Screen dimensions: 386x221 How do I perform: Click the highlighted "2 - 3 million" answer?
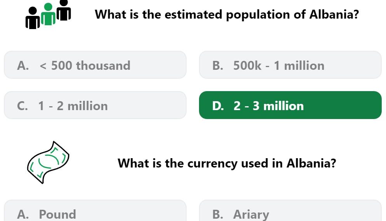290,105
